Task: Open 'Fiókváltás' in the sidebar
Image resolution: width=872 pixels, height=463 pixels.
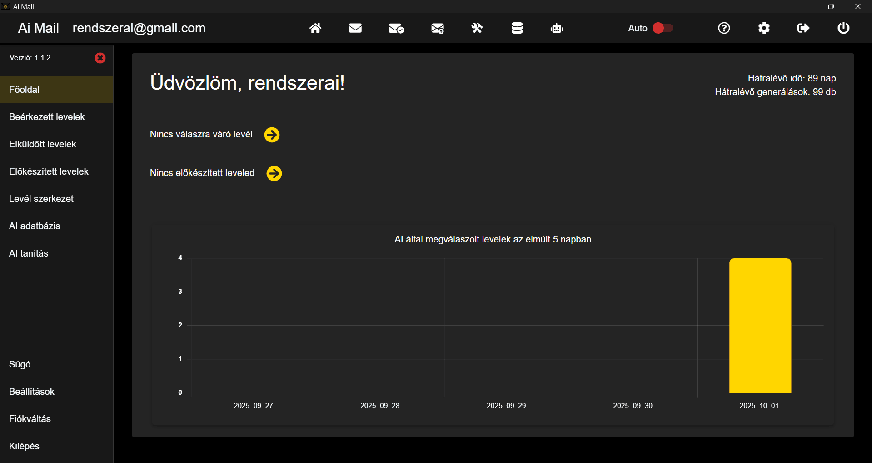Action: pyautogui.click(x=30, y=419)
